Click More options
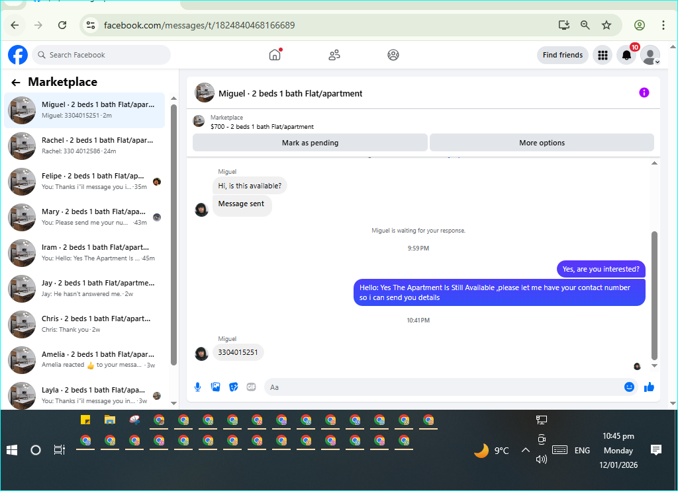 (542, 143)
